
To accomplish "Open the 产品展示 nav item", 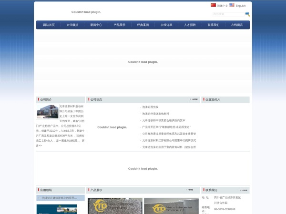I will click(x=120, y=25).
